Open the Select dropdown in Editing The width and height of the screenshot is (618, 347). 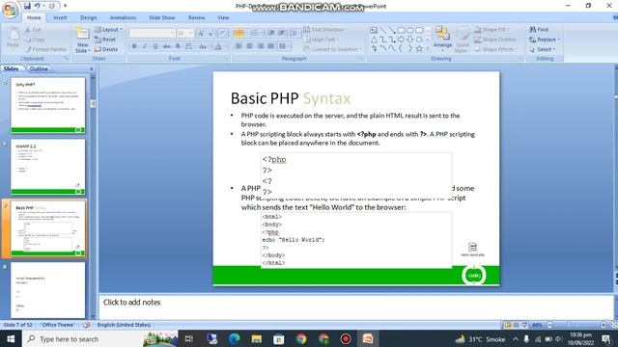543,49
